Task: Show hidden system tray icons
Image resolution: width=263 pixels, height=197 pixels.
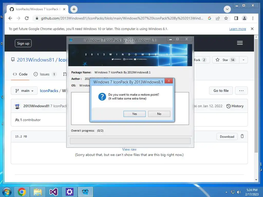Action: point(227,192)
